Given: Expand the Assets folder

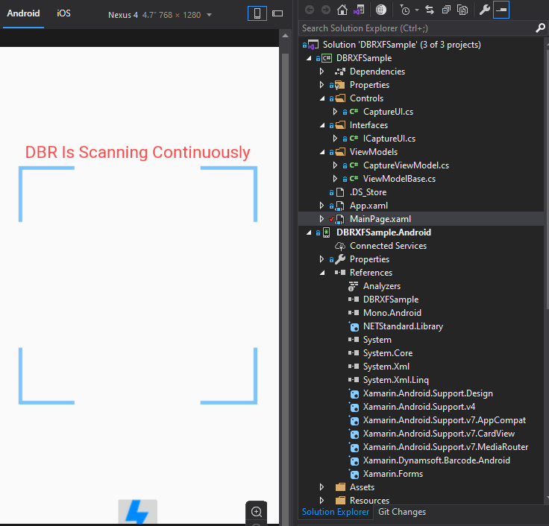Looking at the screenshot, I should pos(321,487).
